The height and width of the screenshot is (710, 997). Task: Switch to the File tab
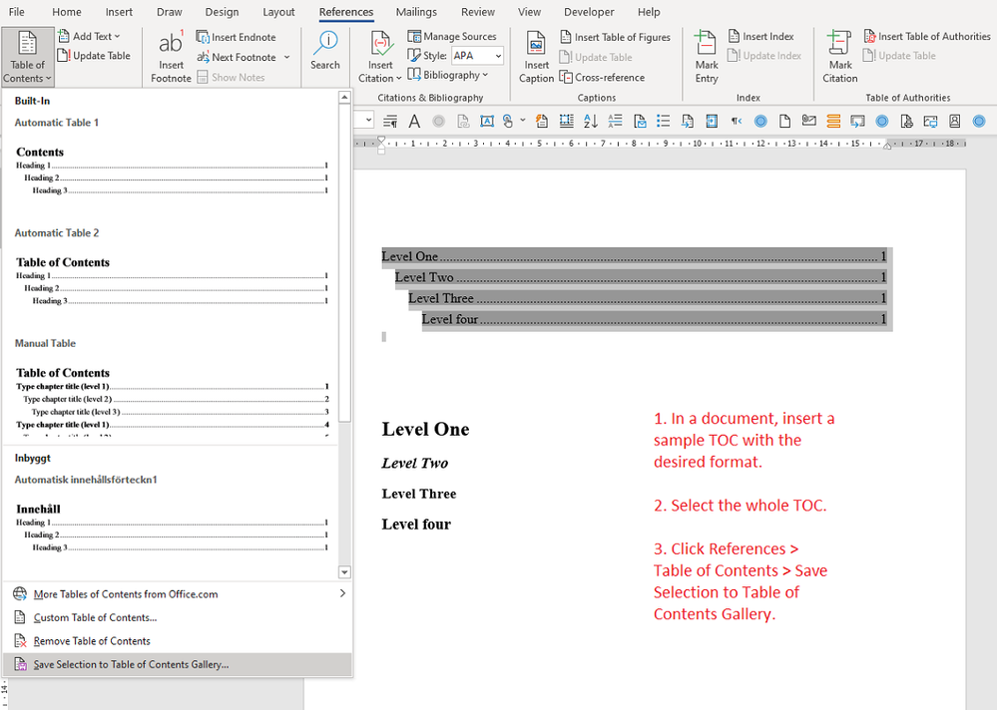17,12
